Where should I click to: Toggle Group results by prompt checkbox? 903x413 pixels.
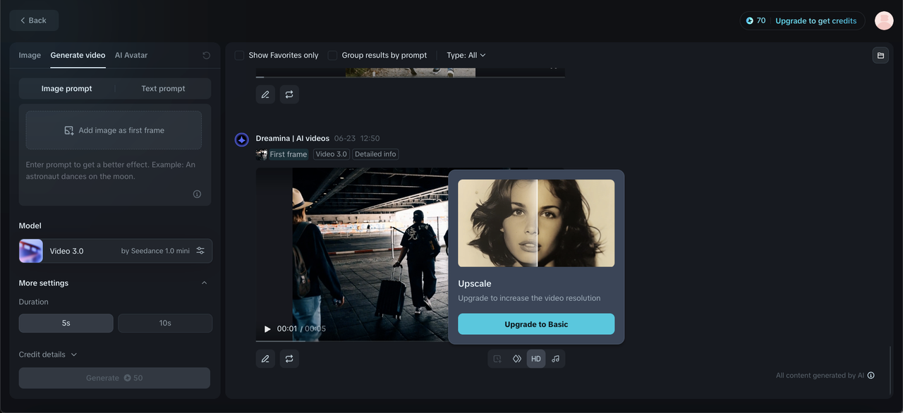(x=332, y=55)
